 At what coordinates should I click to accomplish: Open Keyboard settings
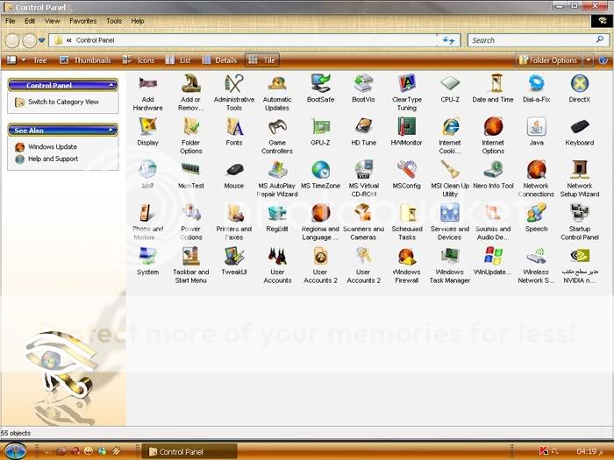pos(580,131)
